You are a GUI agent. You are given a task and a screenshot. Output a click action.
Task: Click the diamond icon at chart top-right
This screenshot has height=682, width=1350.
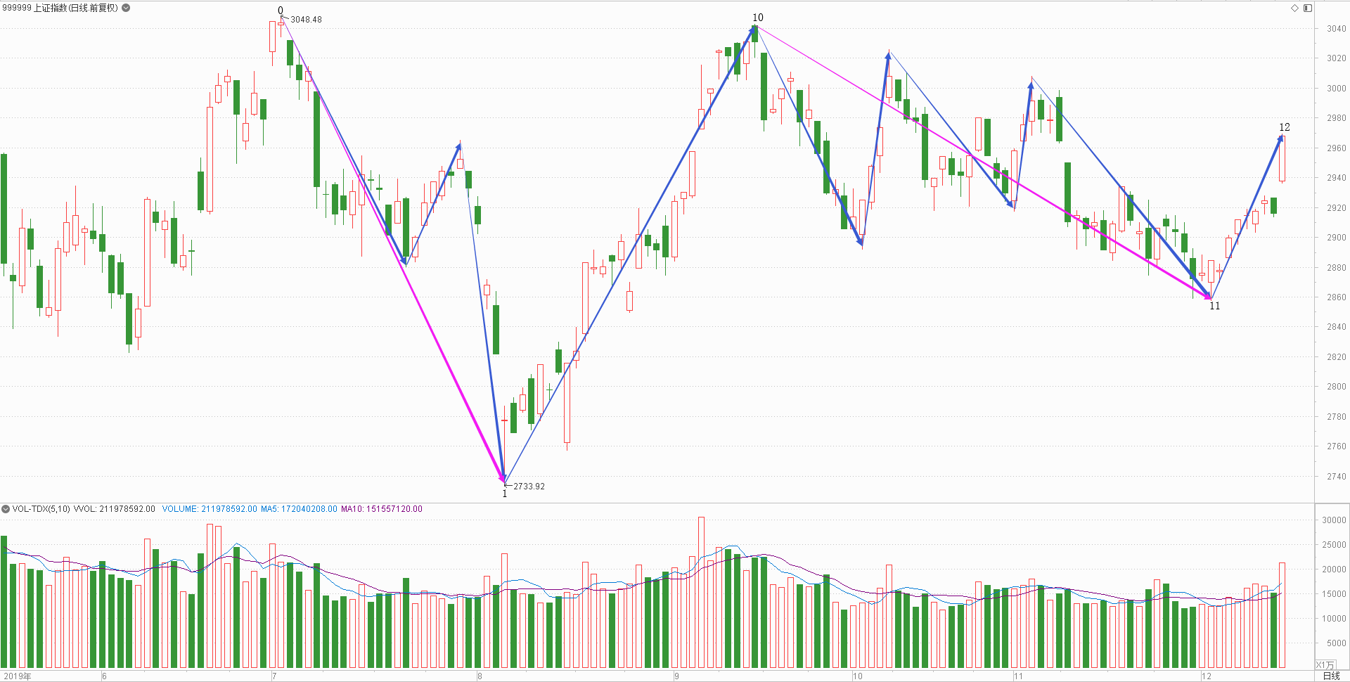(1294, 8)
